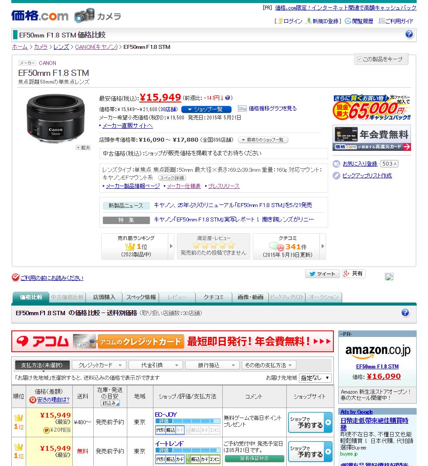The height and width of the screenshot is (466, 428).
Task: Click ショップで予約する for EC-JOY
Action: [x=310, y=422]
